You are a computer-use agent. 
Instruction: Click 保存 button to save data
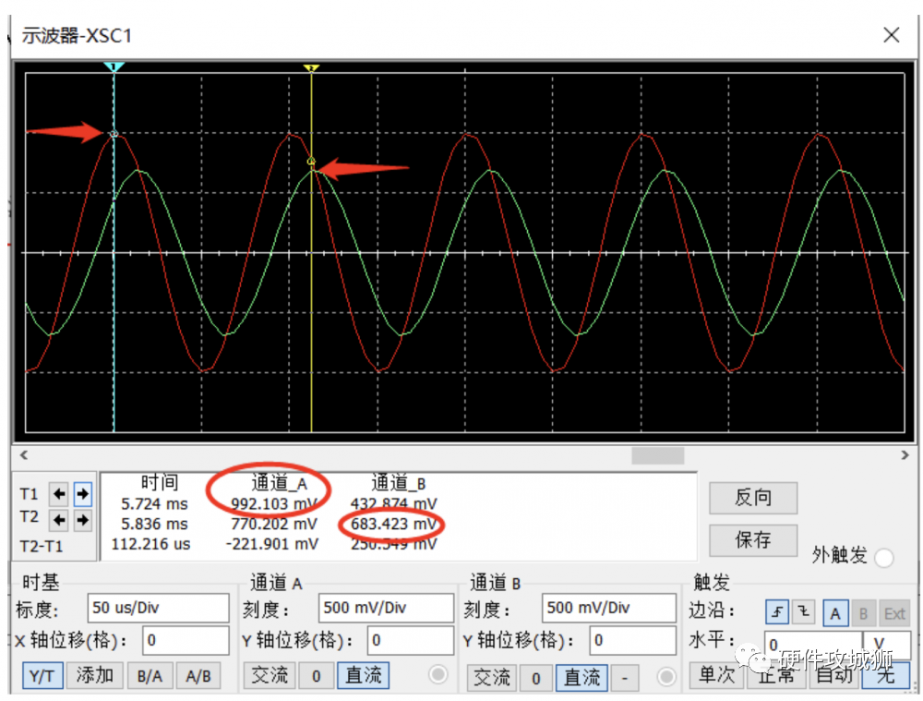pyautogui.click(x=753, y=540)
